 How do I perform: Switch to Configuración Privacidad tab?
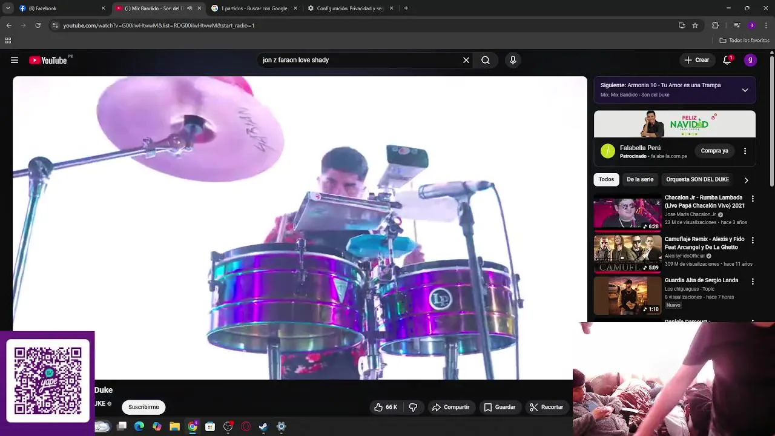350,8
